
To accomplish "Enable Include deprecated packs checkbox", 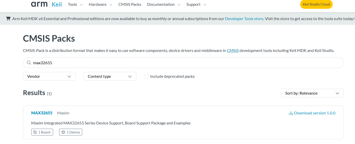I will click(146, 76).
